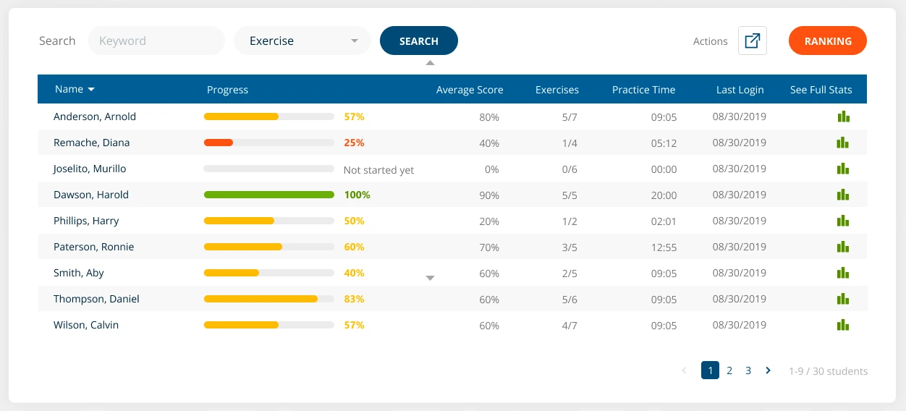Click the export icon beside Actions
The image size is (906, 411).
tap(753, 41)
